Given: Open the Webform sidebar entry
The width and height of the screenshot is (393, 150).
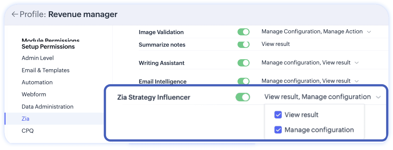Looking at the screenshot, I should point(34,94).
